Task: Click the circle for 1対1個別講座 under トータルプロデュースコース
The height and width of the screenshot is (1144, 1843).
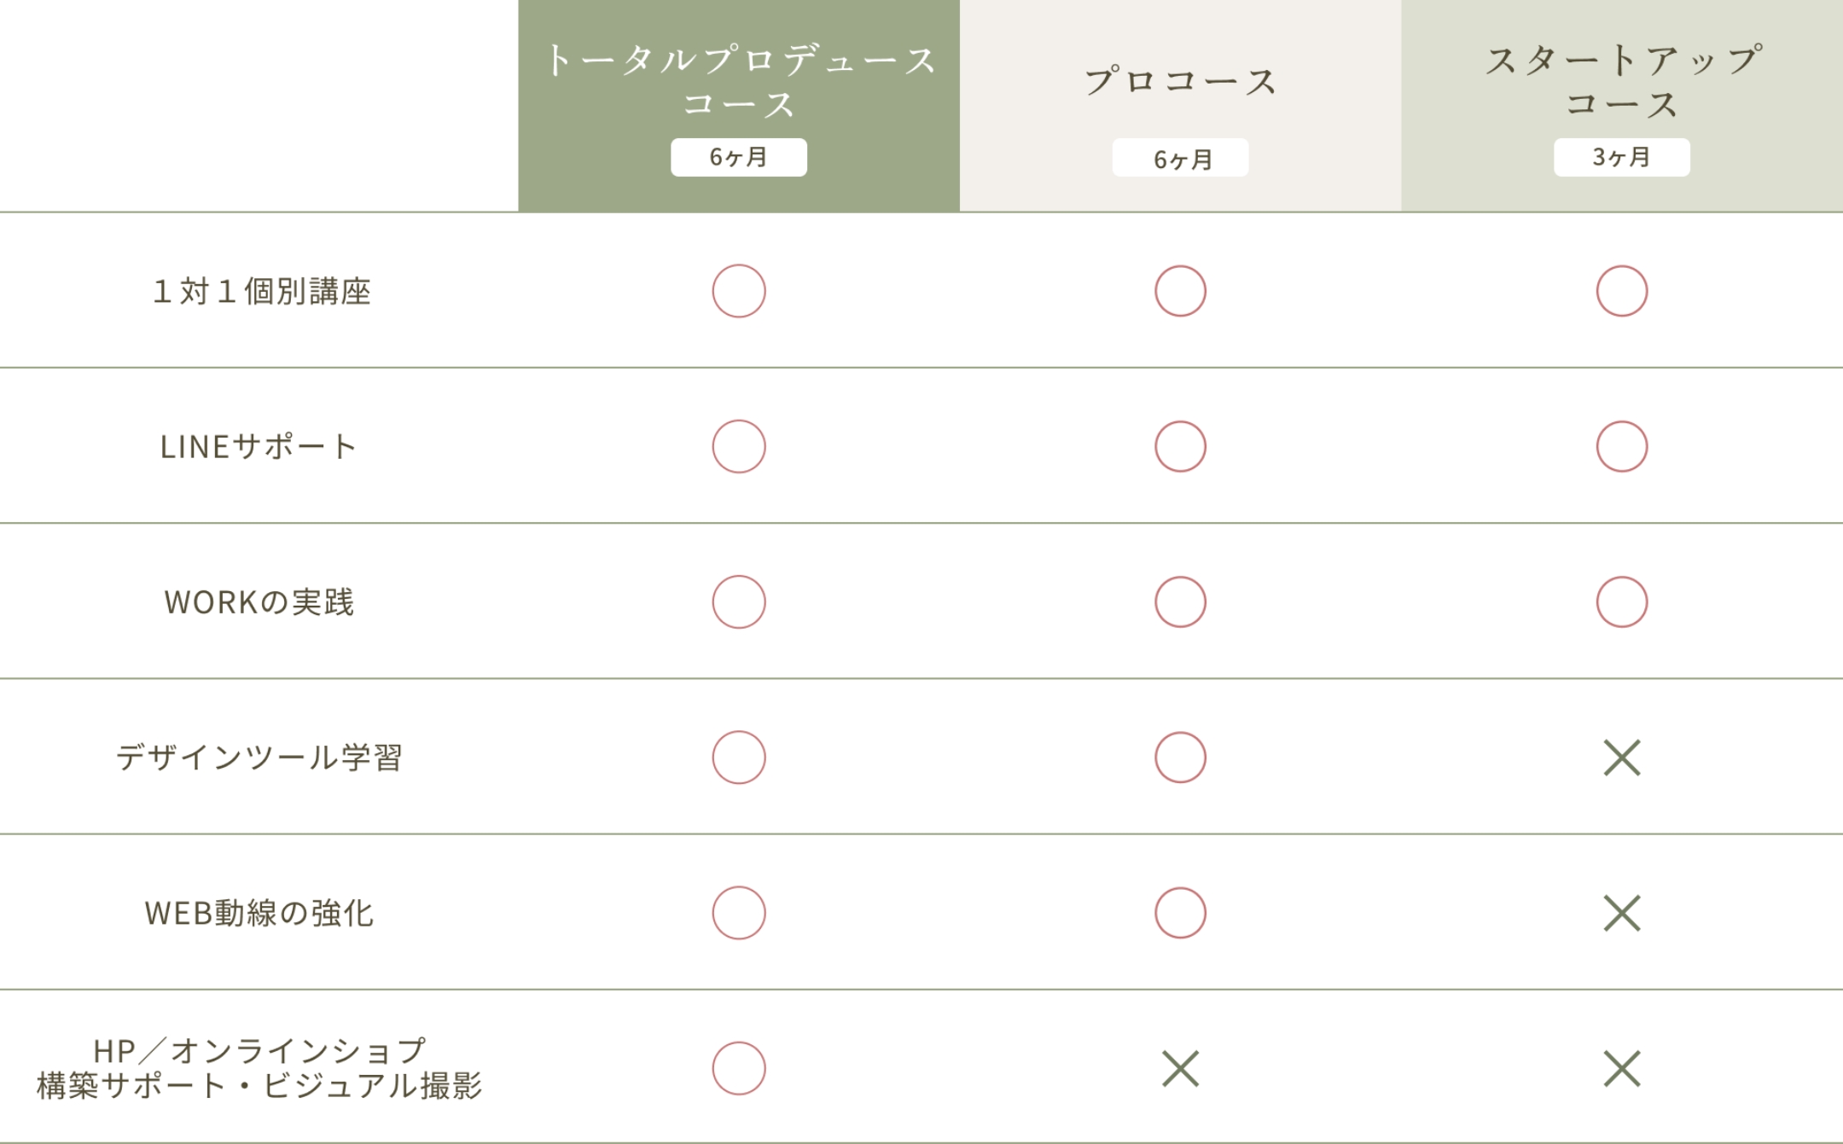Action: [739, 291]
